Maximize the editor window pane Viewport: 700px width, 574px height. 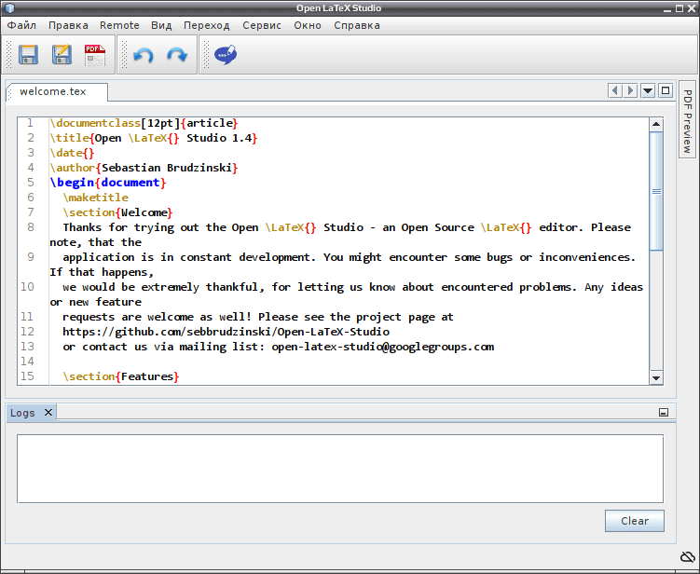(x=666, y=90)
